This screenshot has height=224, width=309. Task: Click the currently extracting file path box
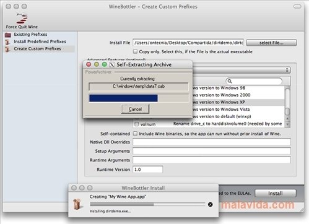139,87
